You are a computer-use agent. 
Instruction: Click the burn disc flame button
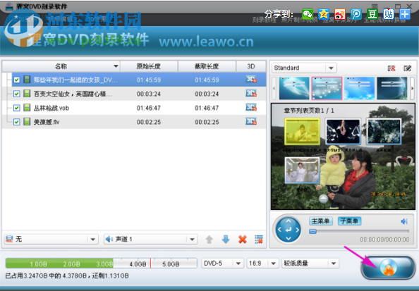(388, 268)
